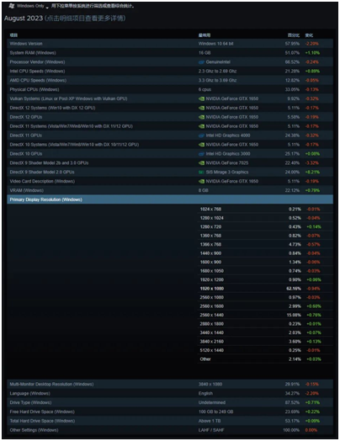Viewport: 340px width, 441px height.
Task: Open Free Hard Drive Space (Windows) details
Action: [x=170, y=412]
